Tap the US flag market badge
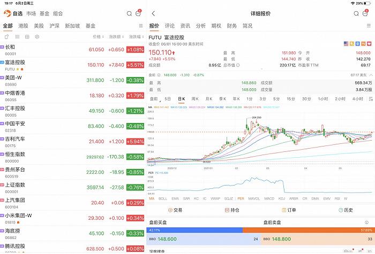 (346, 44)
